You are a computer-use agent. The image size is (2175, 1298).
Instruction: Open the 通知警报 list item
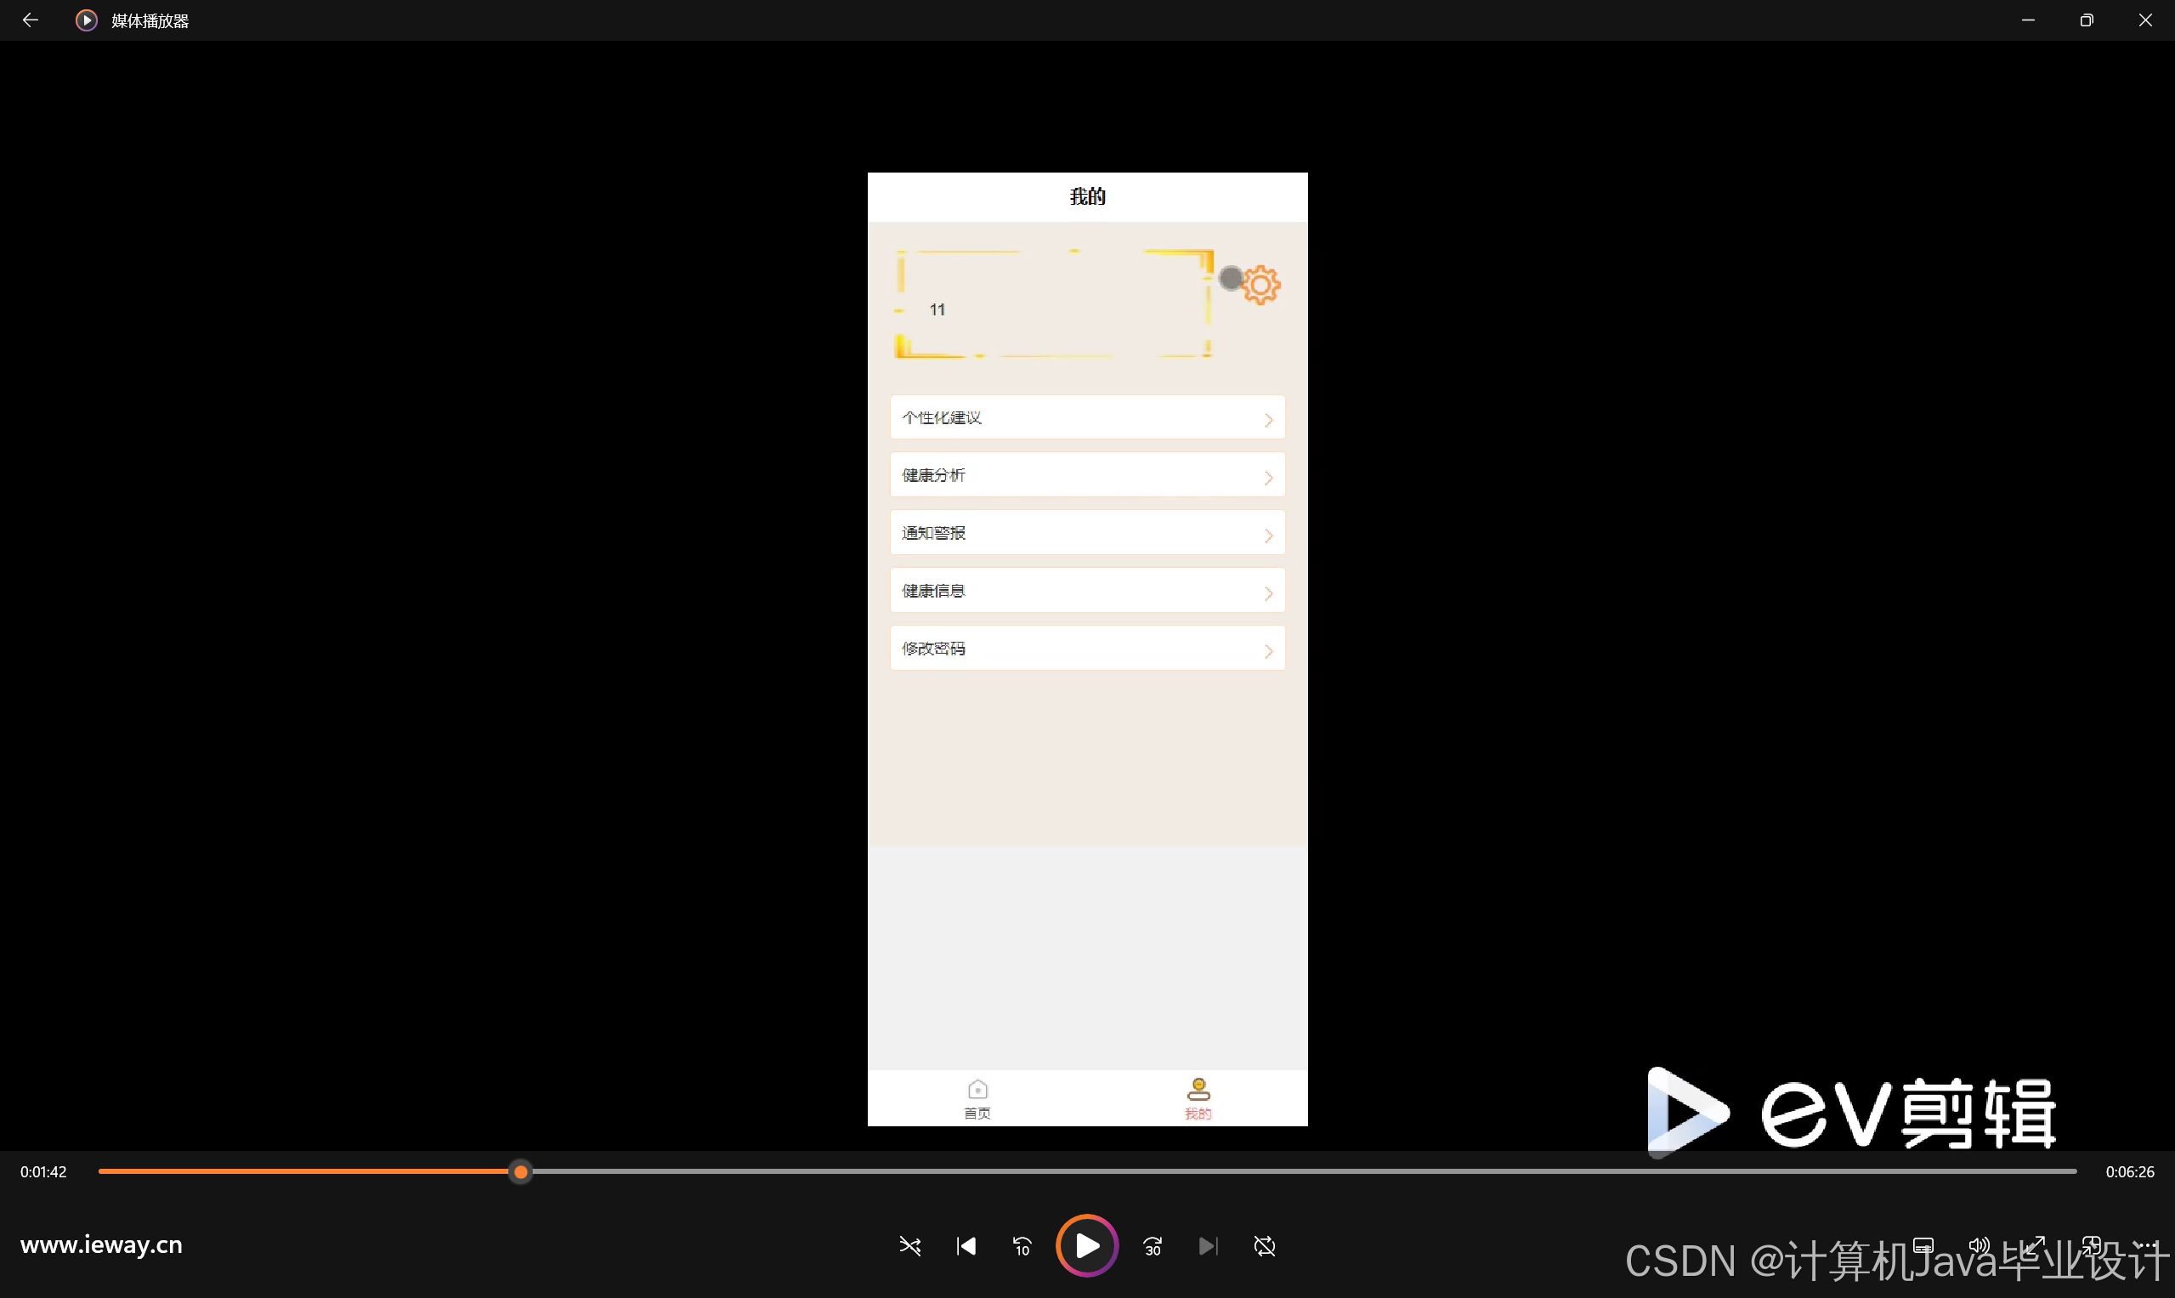click(x=1086, y=533)
